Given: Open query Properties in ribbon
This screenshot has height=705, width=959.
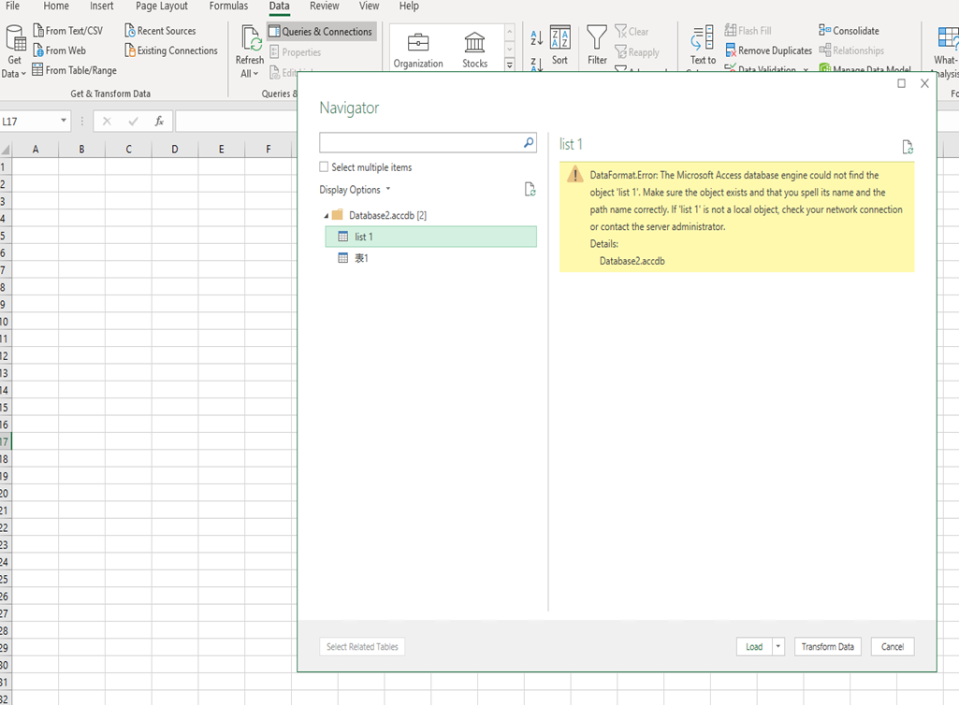Looking at the screenshot, I should (x=296, y=52).
